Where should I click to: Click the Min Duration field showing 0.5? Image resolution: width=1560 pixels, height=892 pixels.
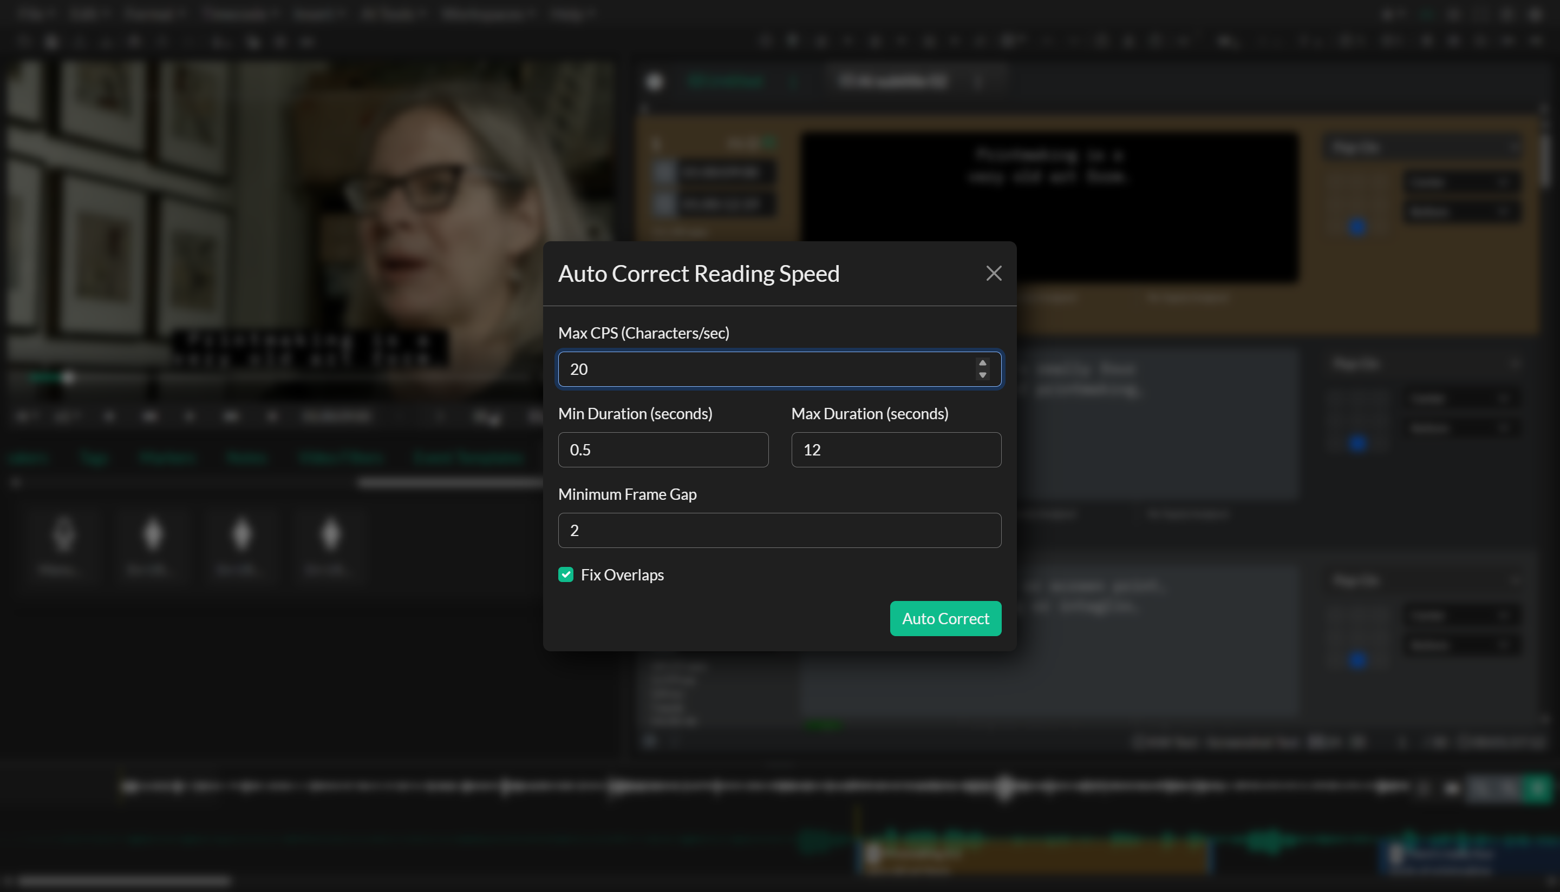662,449
